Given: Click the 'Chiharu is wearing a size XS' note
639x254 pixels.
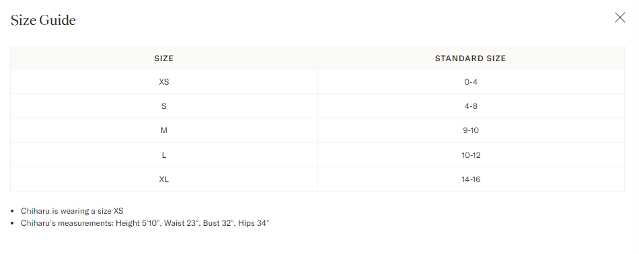Looking at the screenshot, I should point(72,211).
